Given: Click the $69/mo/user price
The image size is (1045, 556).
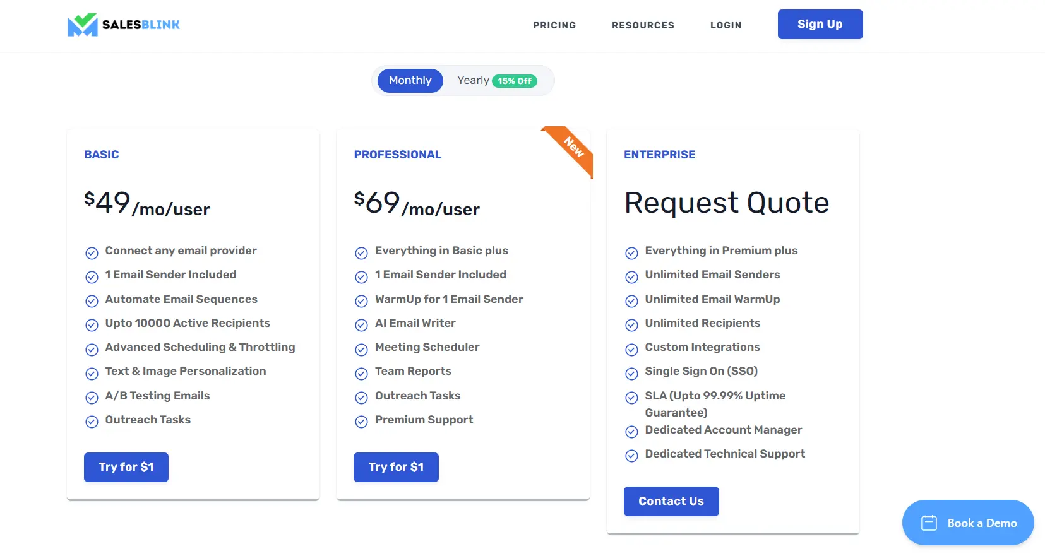Looking at the screenshot, I should [x=417, y=204].
